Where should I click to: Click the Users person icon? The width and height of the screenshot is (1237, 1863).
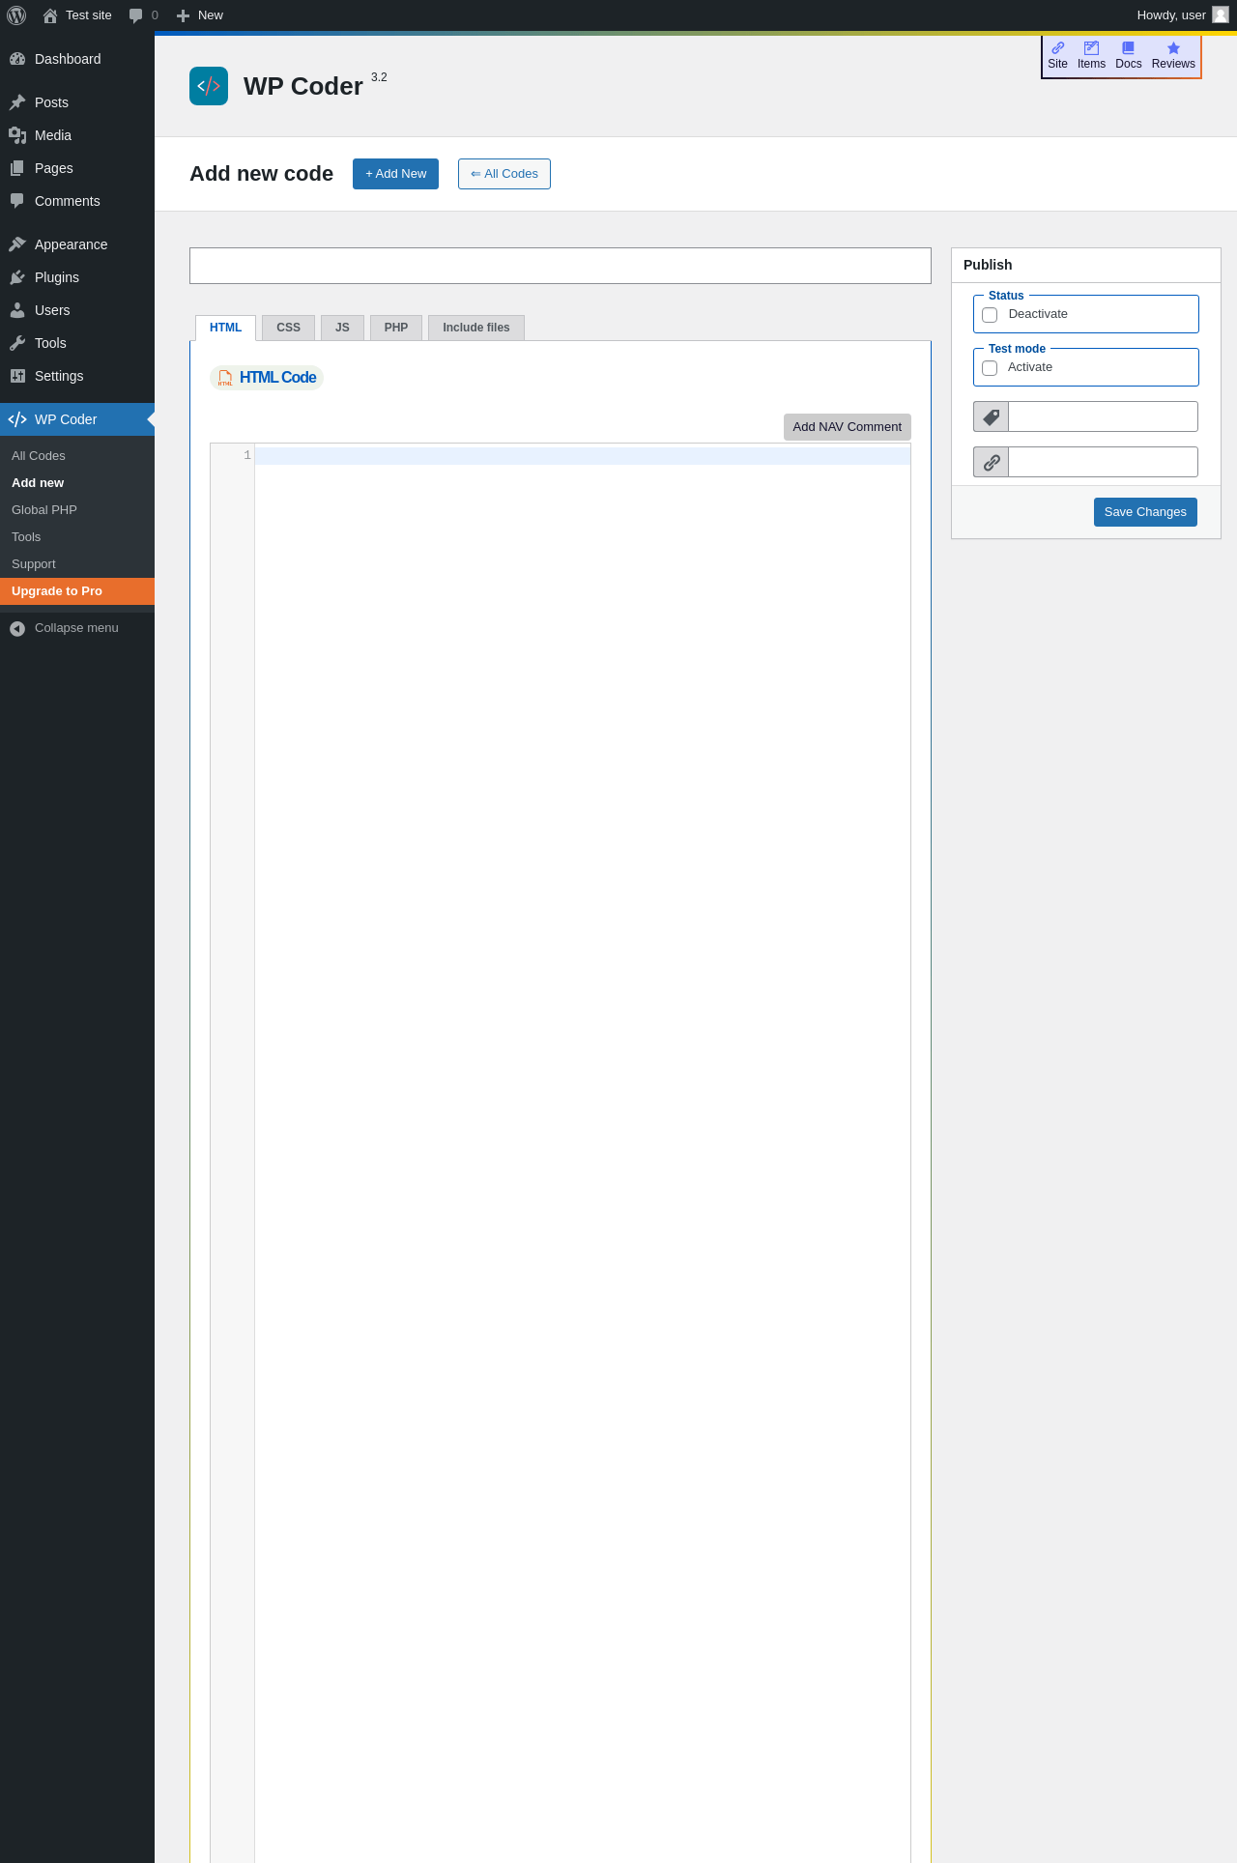point(17,310)
